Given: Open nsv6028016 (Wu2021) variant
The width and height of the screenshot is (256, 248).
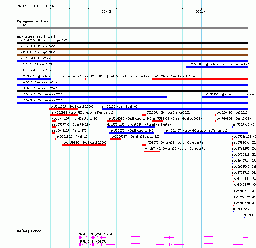Looking at the screenshot, I should 231,112.
